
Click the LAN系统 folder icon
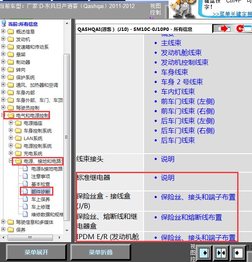click(x=18, y=138)
